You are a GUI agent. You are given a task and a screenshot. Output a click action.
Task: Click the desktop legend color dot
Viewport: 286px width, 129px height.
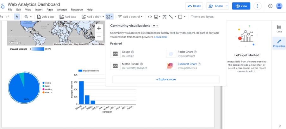click(43, 89)
